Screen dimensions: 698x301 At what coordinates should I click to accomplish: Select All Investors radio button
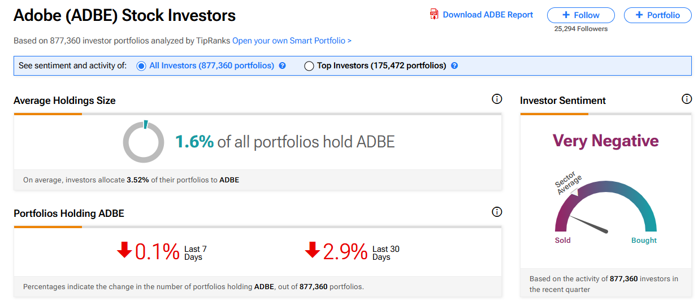pyautogui.click(x=141, y=66)
